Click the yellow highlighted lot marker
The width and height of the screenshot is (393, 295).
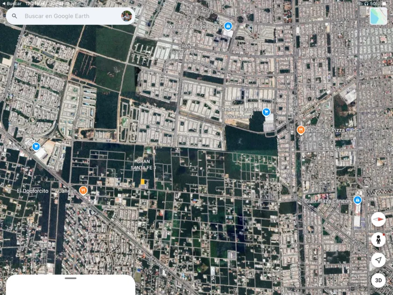point(143,182)
